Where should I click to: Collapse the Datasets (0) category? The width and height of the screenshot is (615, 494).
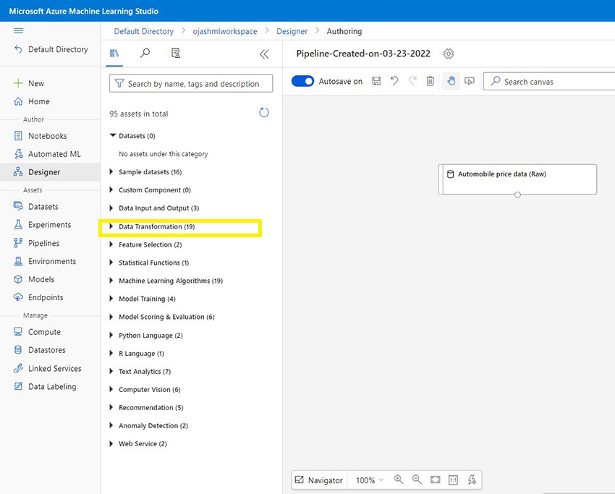tap(113, 136)
